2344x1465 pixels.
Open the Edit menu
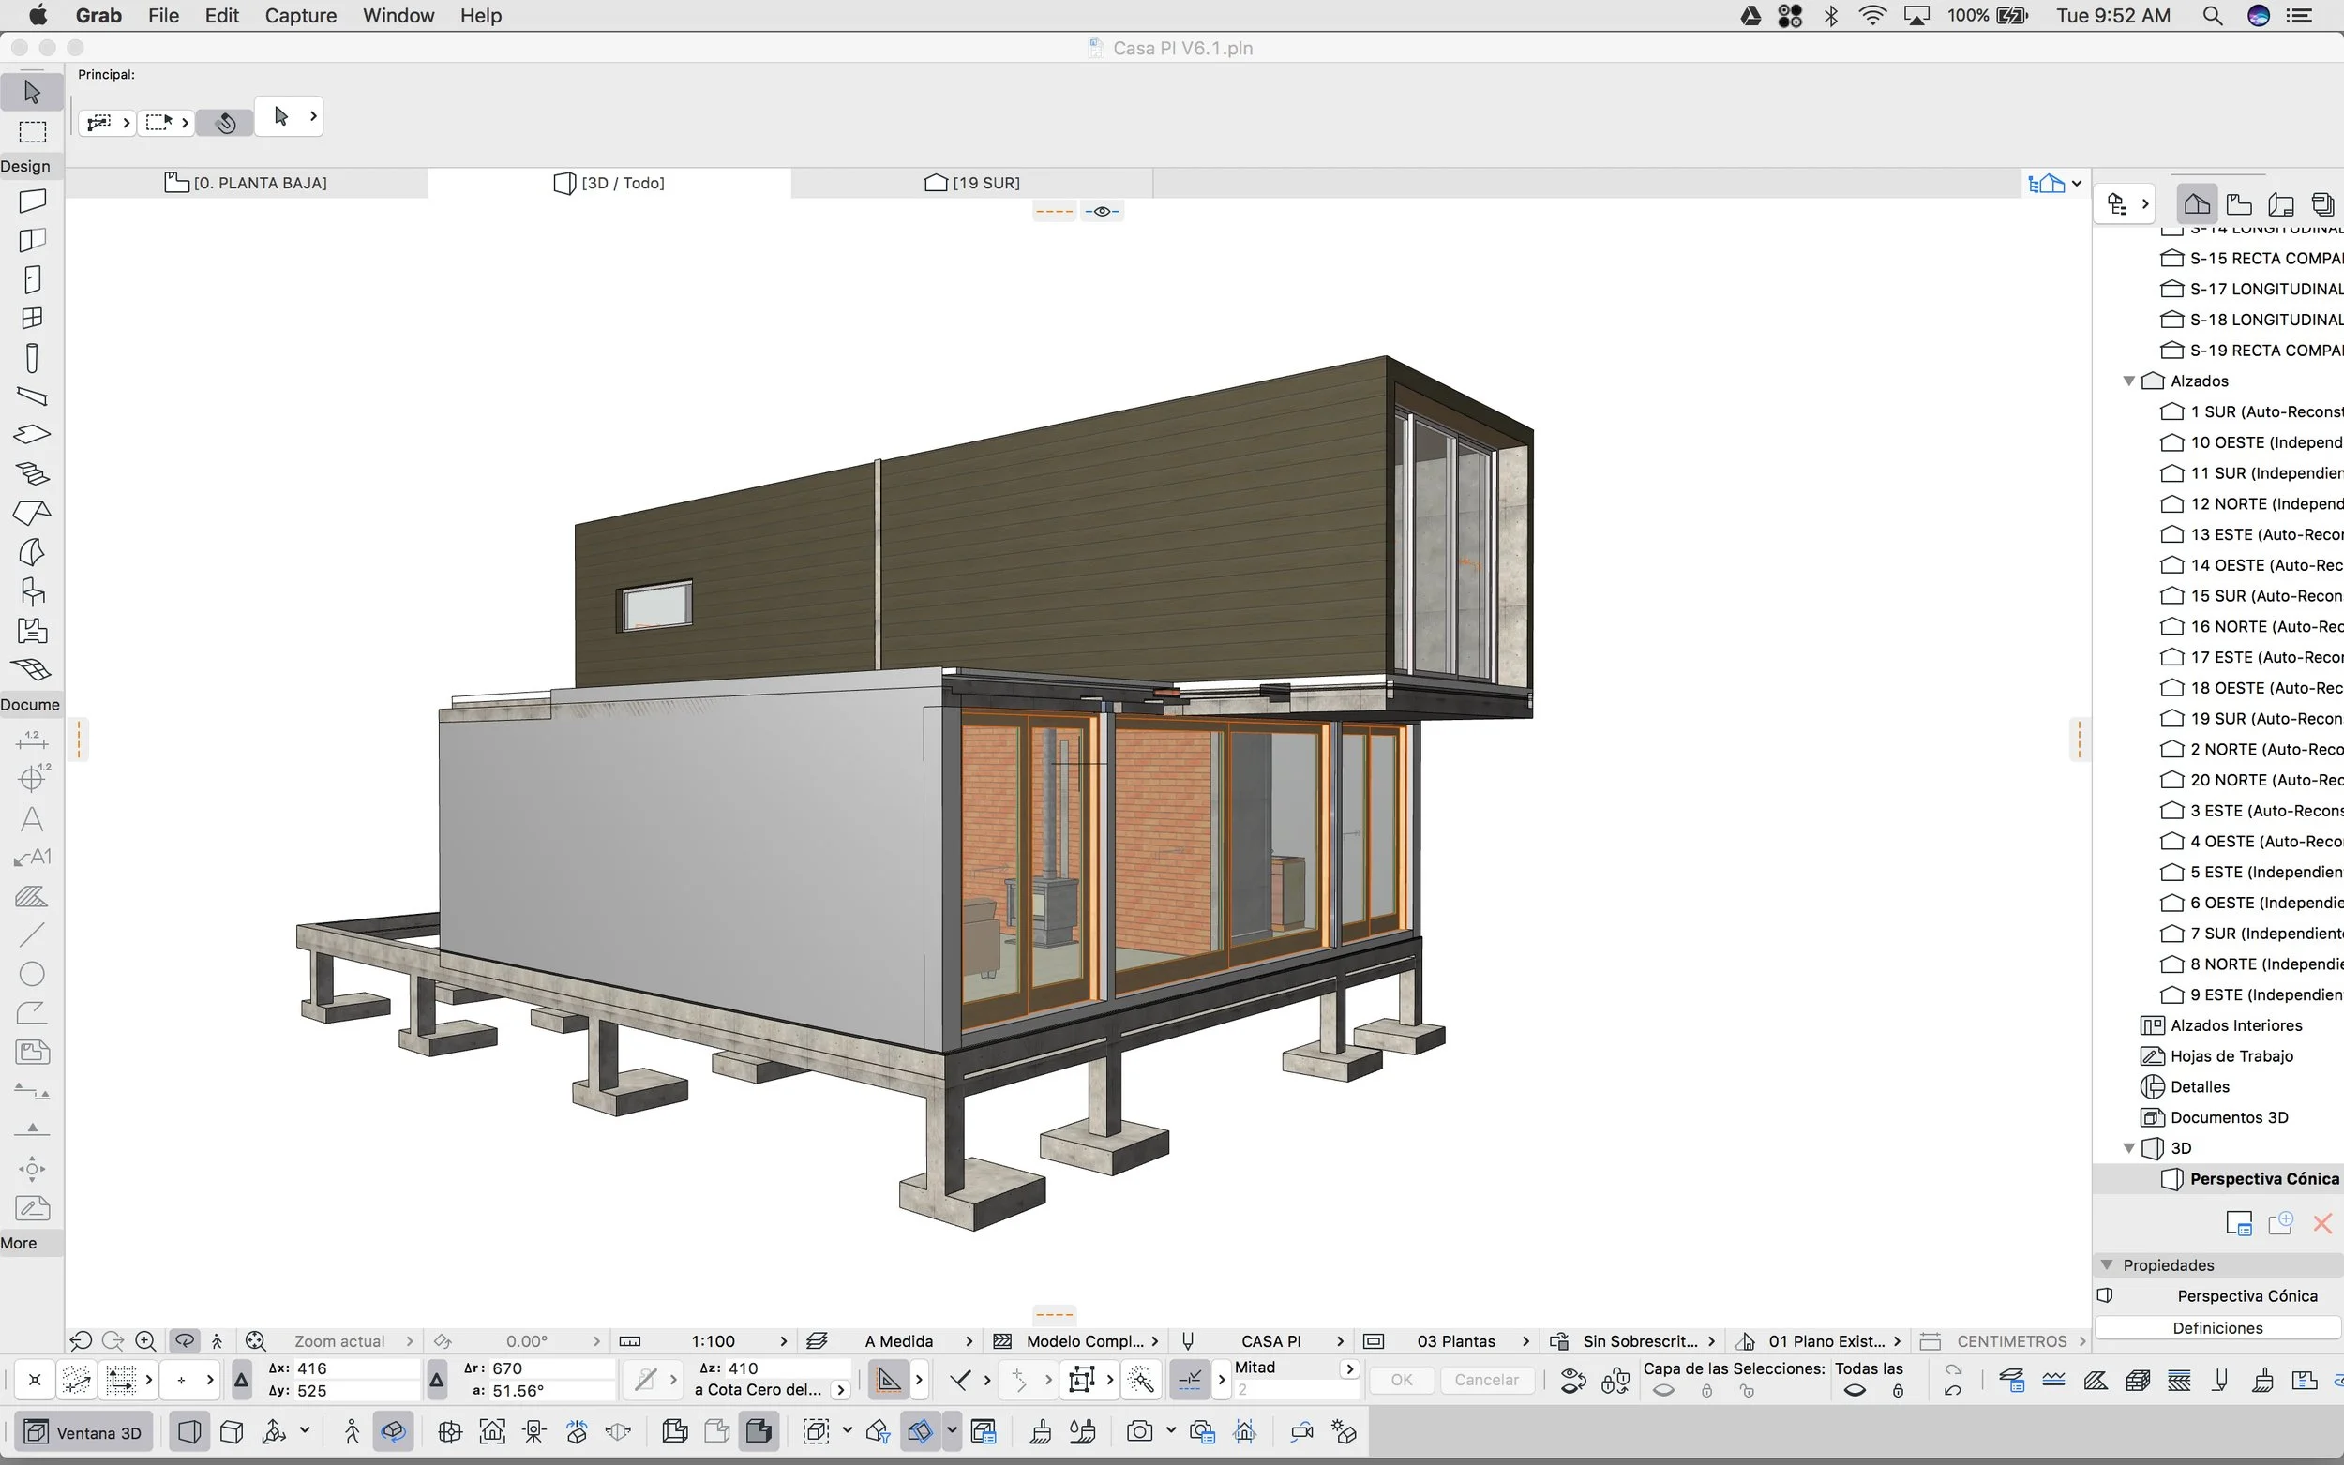pos(222,16)
